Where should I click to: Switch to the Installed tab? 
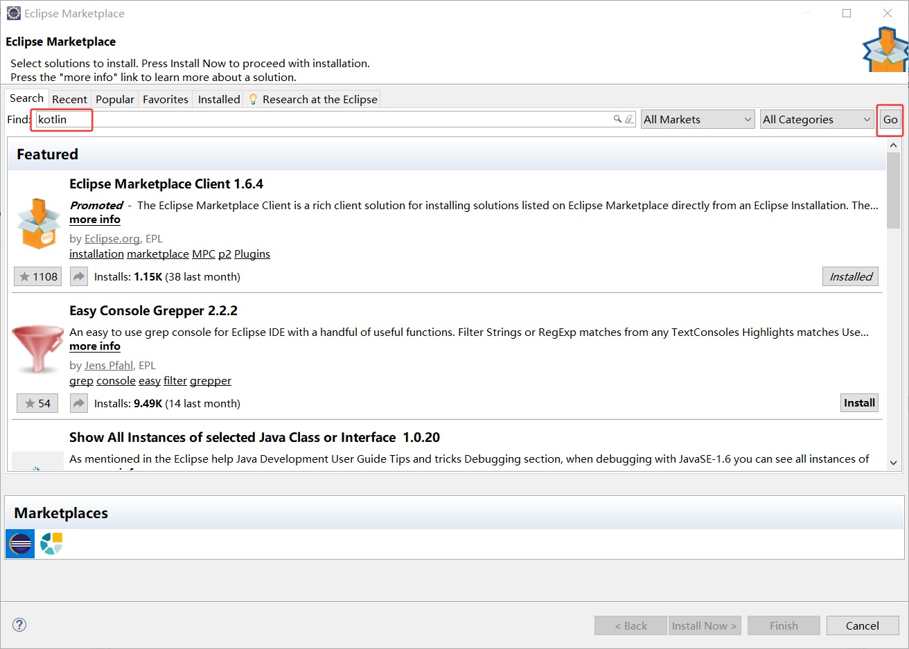point(219,99)
